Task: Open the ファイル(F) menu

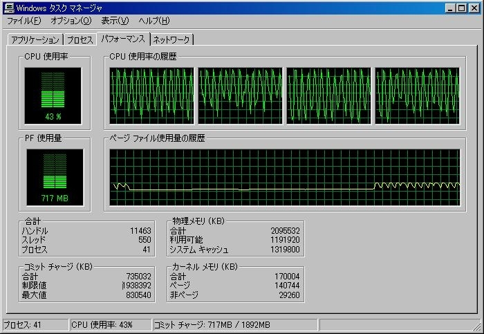Action: tap(24, 21)
